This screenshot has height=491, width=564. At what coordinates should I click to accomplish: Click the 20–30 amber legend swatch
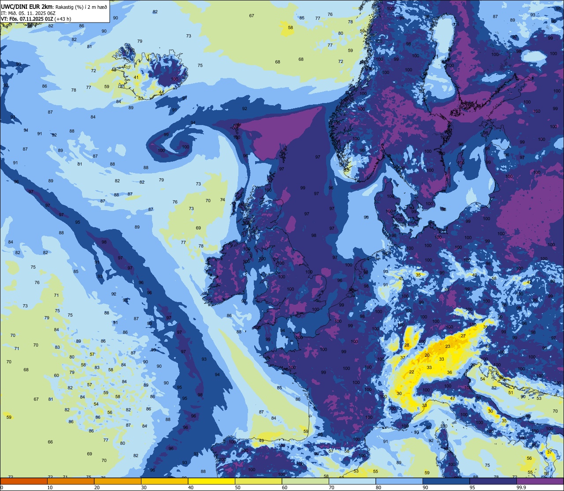(118, 481)
